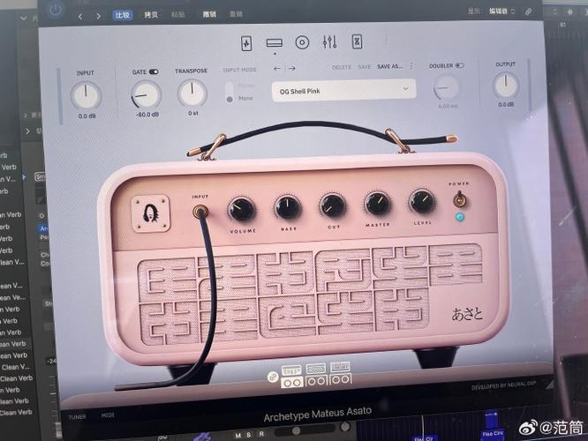Click the GATE threshold knob
This screenshot has width=588, height=441.
146,94
